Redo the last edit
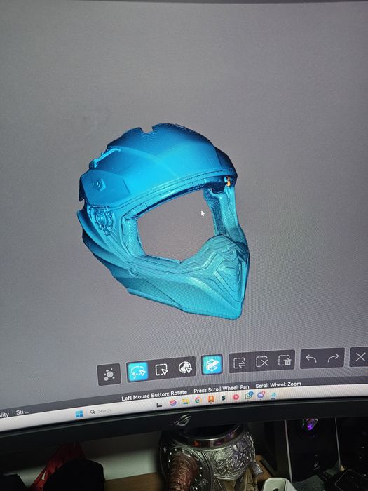The width and height of the screenshot is (368, 491). click(334, 357)
